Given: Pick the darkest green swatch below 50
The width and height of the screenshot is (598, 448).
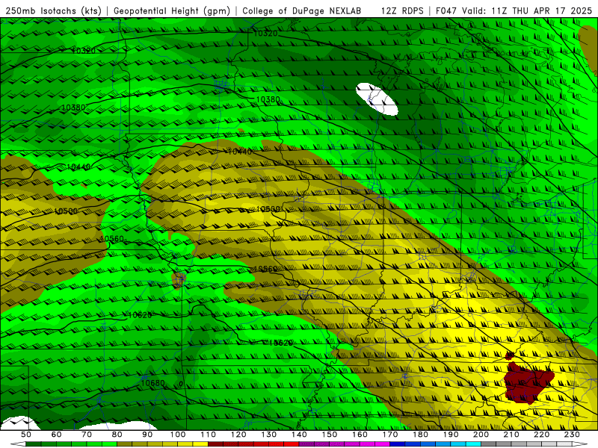Looking at the screenshot, I should point(33,444).
